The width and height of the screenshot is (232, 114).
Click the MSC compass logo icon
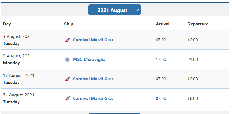point(67,60)
